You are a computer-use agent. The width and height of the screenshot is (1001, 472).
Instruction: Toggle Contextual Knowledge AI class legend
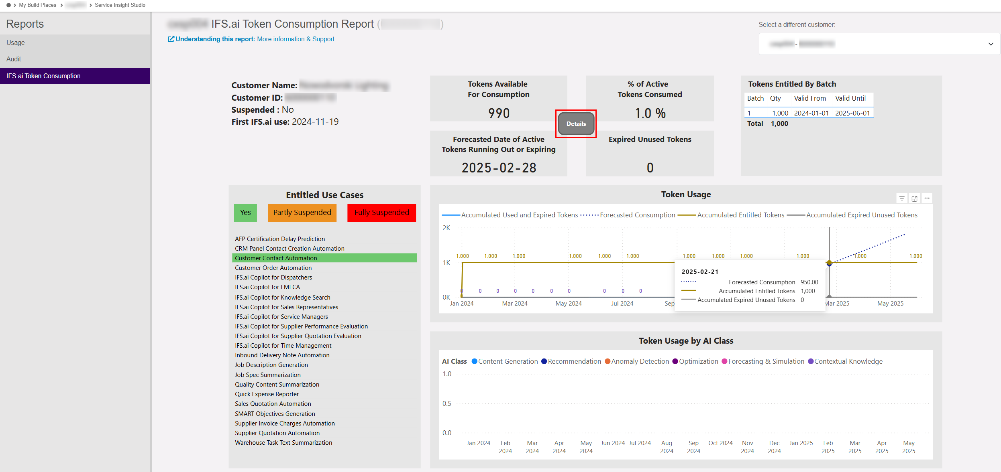click(x=845, y=361)
